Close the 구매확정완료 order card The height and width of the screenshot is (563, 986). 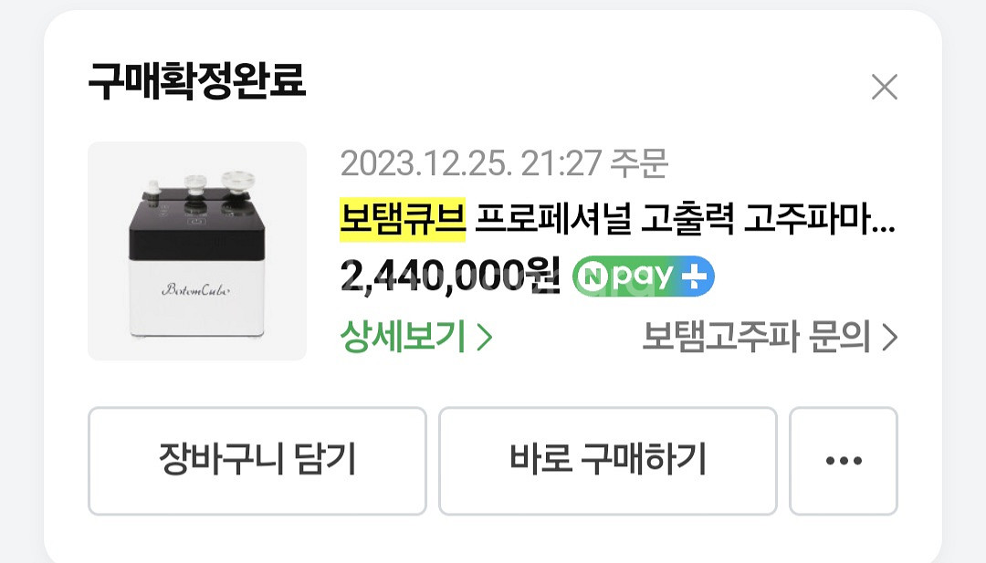(x=885, y=87)
